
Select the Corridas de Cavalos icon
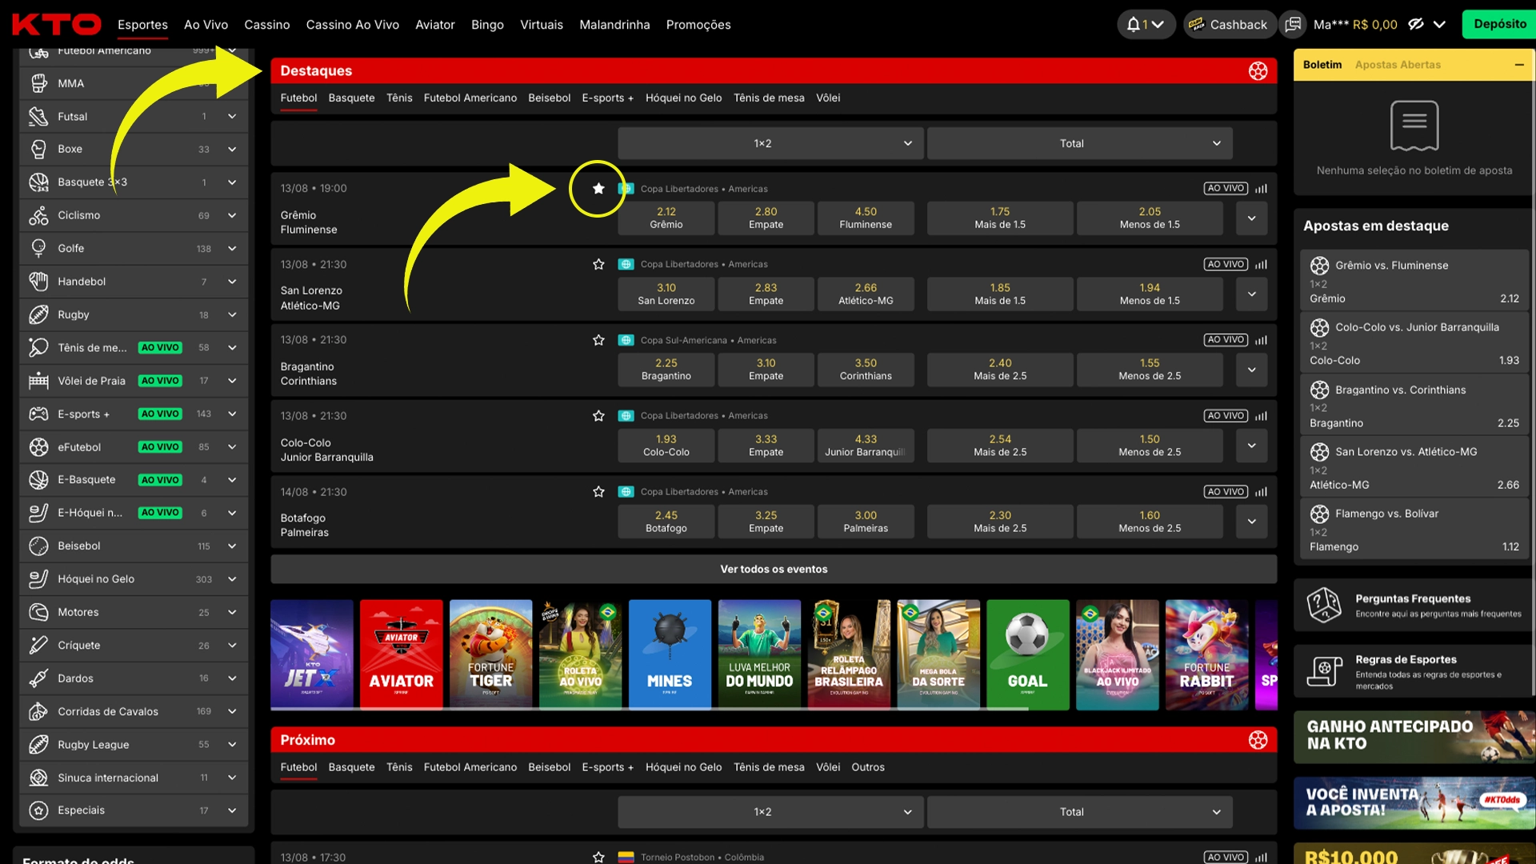[x=38, y=712]
